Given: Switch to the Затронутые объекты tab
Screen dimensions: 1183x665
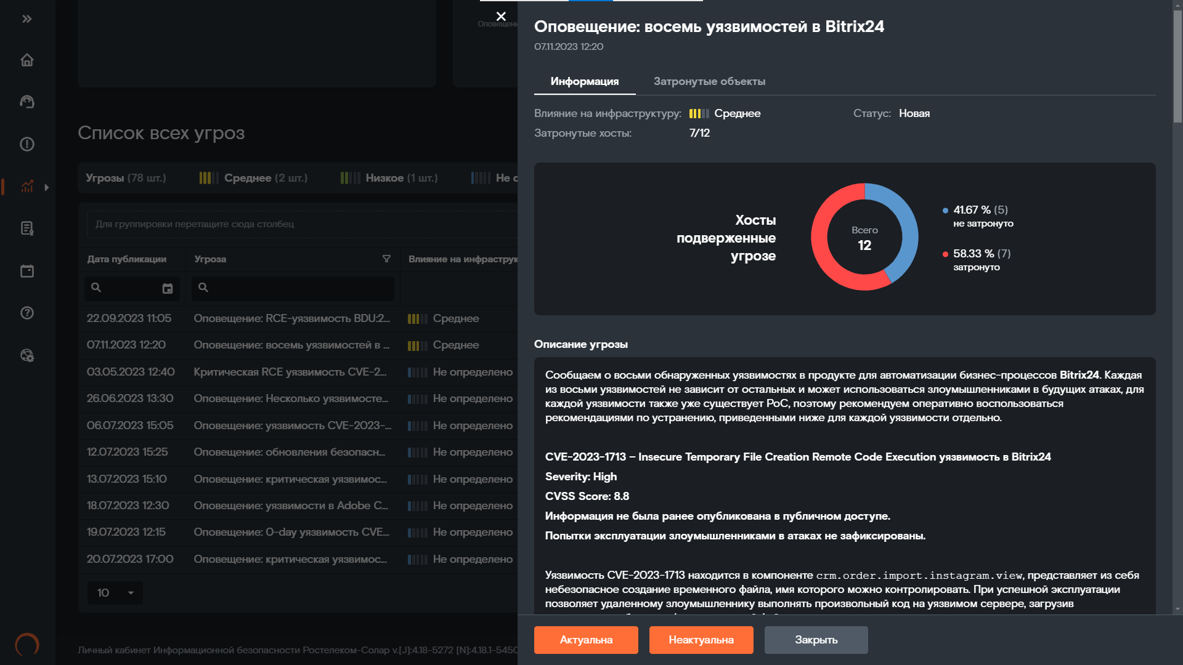Looking at the screenshot, I should point(709,81).
